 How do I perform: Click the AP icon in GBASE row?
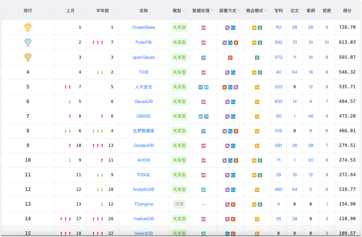(x=201, y=116)
